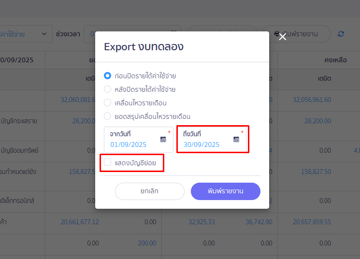This screenshot has height=259, width=360.
Task: Open value 32,056,961.60 in คงเหลือ column
Action: pyautogui.click(x=312, y=100)
